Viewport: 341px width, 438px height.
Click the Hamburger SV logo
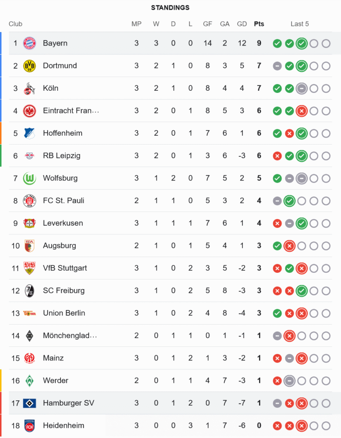pyautogui.click(x=29, y=403)
